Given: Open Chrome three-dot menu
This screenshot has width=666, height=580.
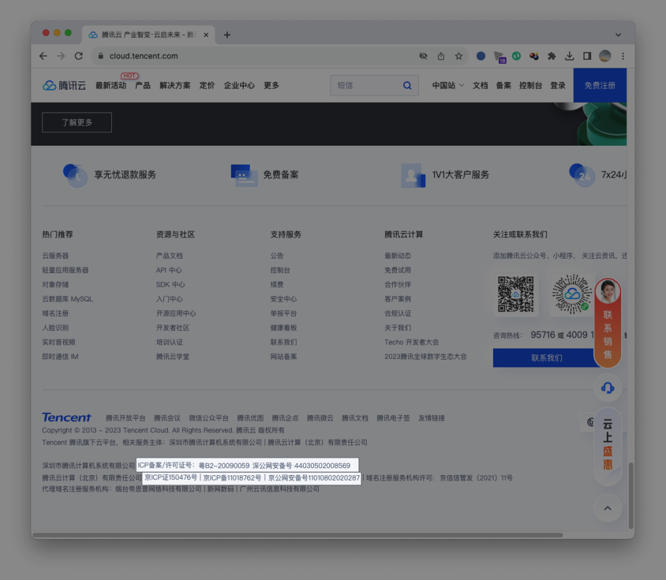Looking at the screenshot, I should tap(623, 56).
